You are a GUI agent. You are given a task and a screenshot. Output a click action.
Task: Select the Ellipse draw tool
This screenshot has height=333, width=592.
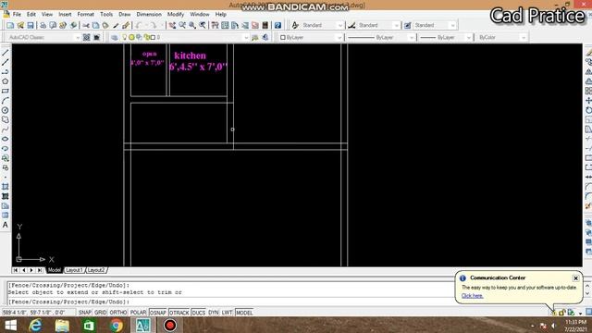pos(6,139)
